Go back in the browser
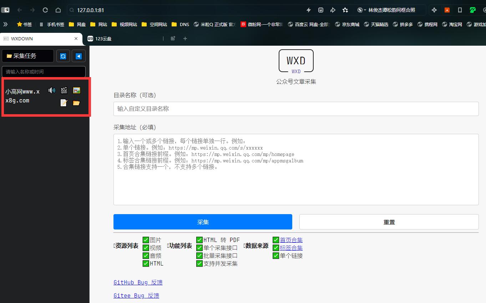The height and width of the screenshot is (303, 486). point(20,10)
